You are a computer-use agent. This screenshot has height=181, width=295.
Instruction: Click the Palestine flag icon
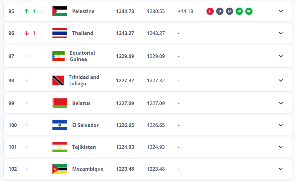[x=60, y=11]
